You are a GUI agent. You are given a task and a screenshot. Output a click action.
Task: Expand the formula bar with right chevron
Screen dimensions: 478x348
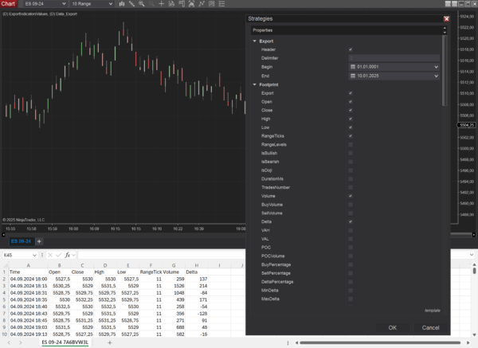point(472,255)
